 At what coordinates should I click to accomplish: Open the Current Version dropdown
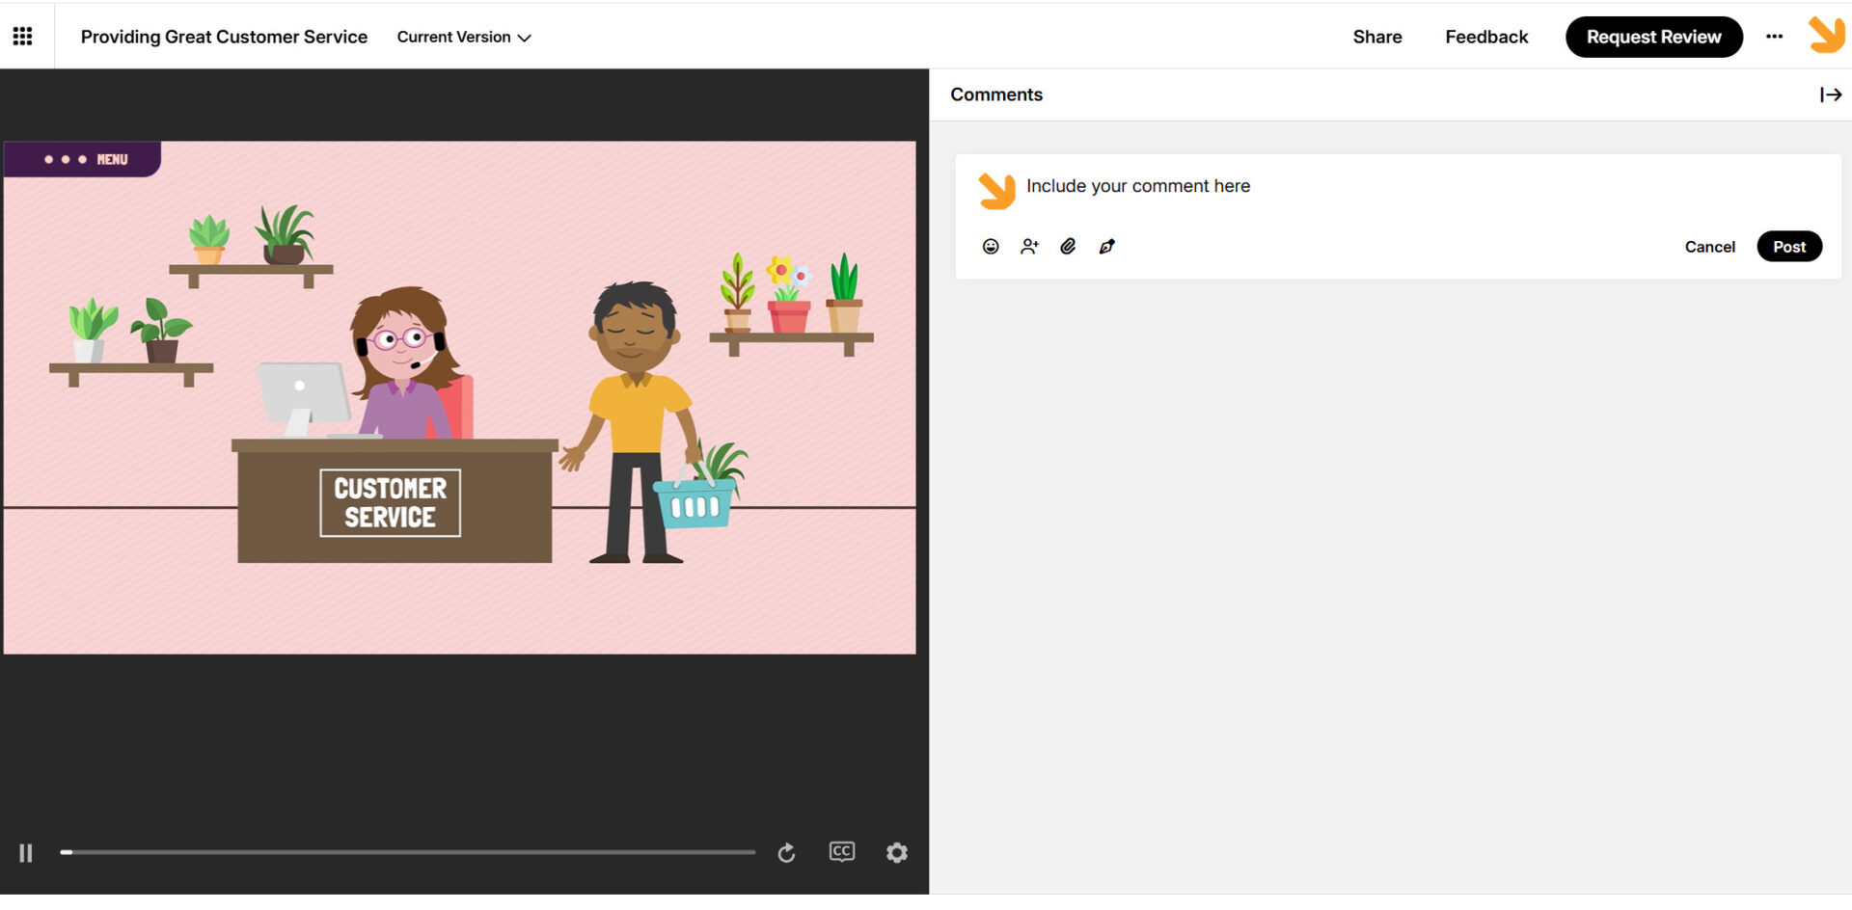coord(464,37)
